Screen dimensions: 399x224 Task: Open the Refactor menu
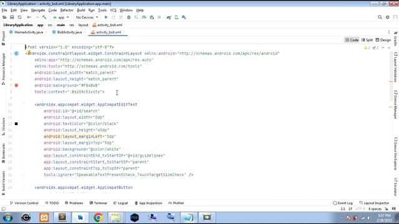pyautogui.click(x=67, y=10)
